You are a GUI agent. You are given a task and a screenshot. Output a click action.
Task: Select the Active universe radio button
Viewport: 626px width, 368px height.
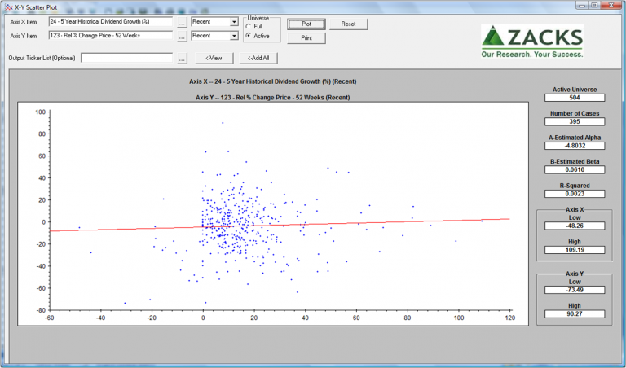pos(249,37)
